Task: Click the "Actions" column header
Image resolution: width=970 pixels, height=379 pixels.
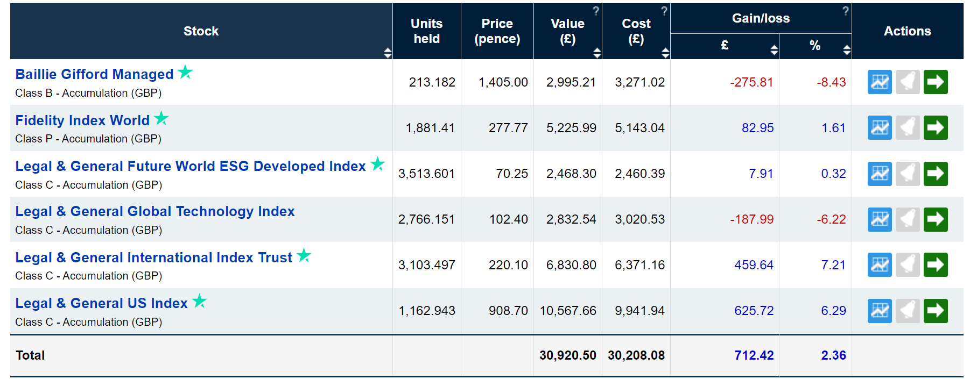Action: click(908, 31)
